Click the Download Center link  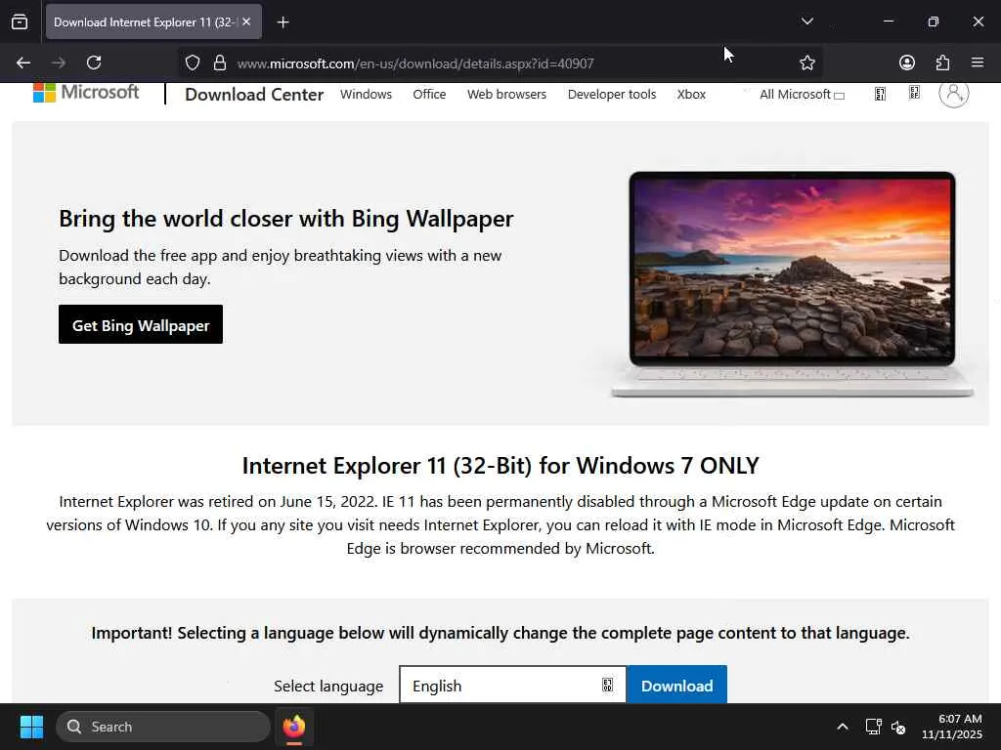254,95
